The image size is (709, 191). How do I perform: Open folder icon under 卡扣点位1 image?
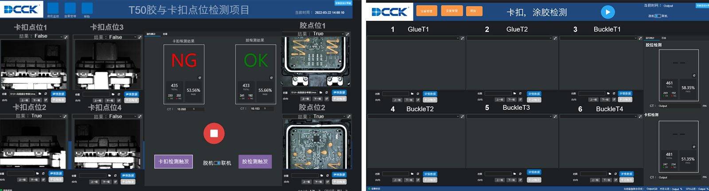coord(40,94)
